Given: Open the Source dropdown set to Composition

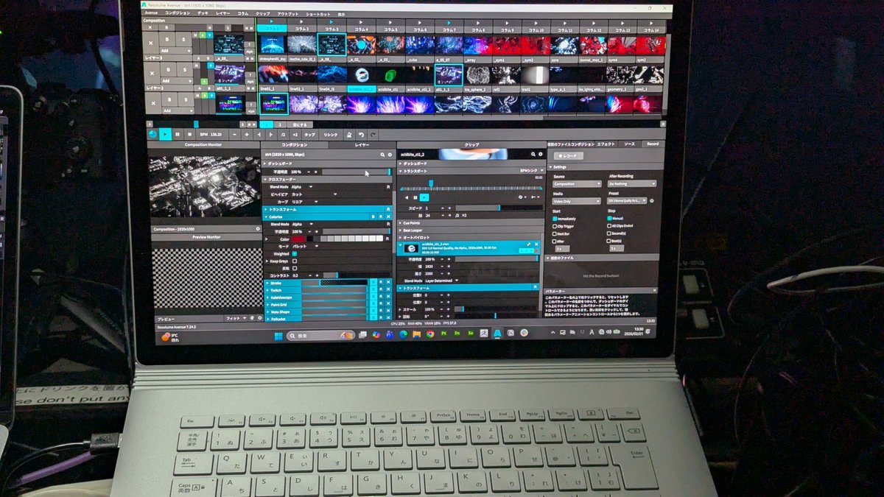Looking at the screenshot, I should point(577,184).
